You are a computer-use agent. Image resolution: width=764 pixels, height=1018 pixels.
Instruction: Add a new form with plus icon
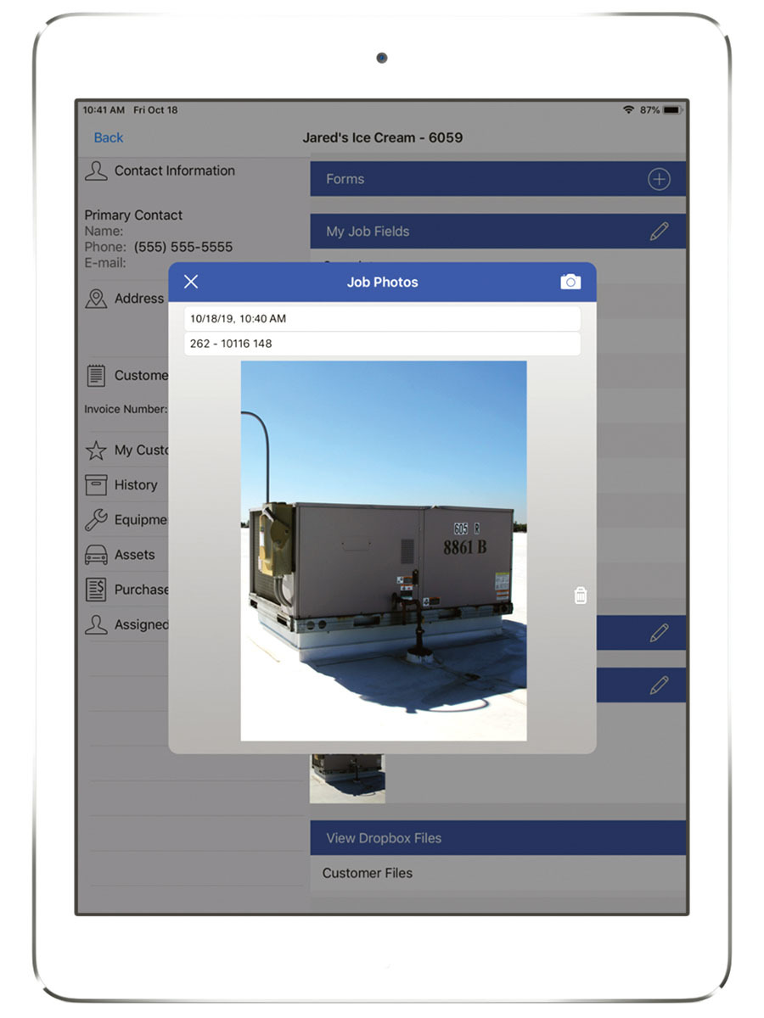(x=659, y=179)
